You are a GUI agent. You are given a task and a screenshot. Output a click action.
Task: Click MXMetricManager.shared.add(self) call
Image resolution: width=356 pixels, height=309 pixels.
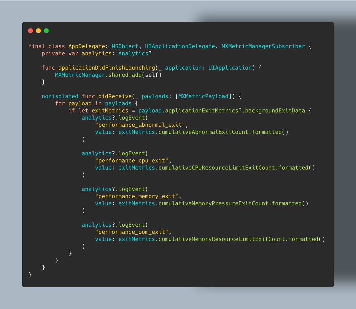108,75
